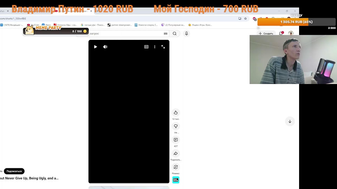This screenshot has height=189, width=337.
Task: Open YouTube notifications bell
Action: pyautogui.click(x=281, y=33)
